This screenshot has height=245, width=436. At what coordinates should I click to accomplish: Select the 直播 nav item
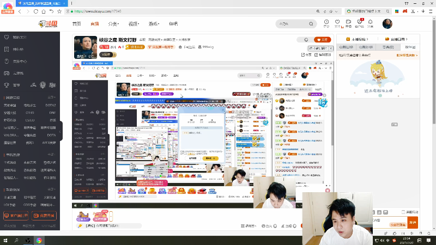click(95, 24)
